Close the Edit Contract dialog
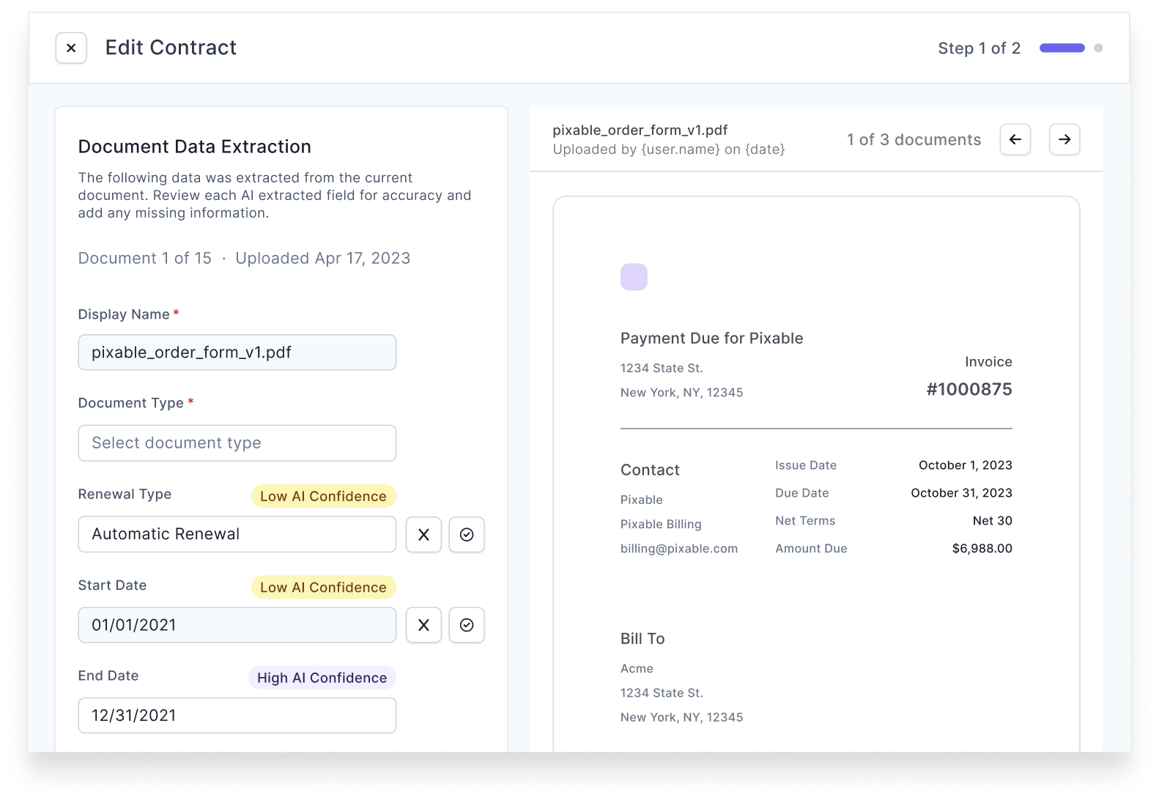The image size is (1159, 803). tap(71, 48)
